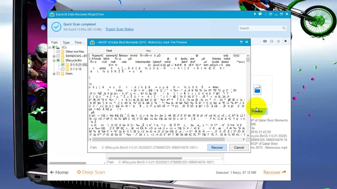Click the File Preview dialog app icon
This screenshot has height=189, width=337.
(92, 42)
